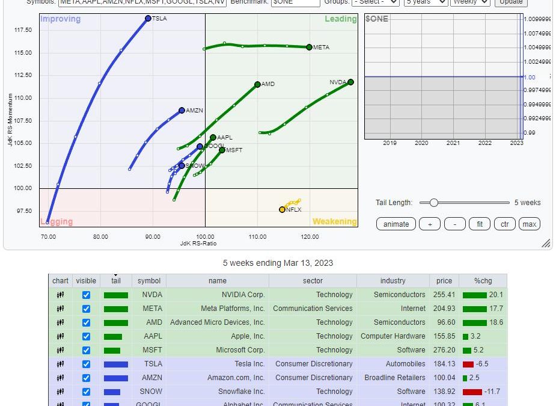
Task: Click the NVDA endpoint marker on graph
Action: (350, 82)
